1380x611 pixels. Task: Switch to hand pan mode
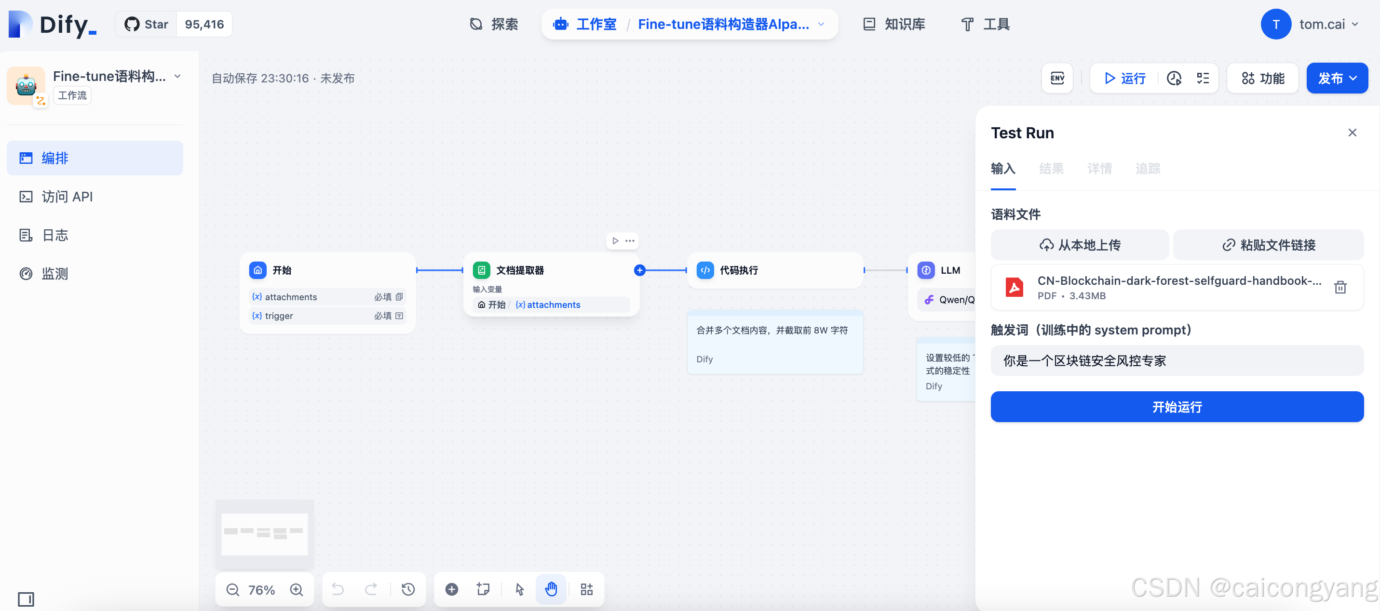[551, 590]
